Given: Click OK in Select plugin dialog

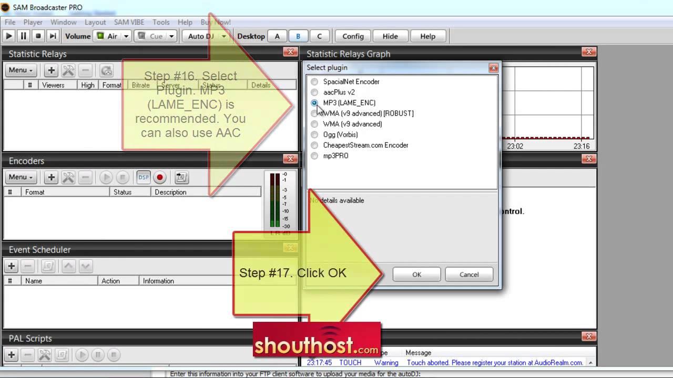Looking at the screenshot, I should click(416, 275).
